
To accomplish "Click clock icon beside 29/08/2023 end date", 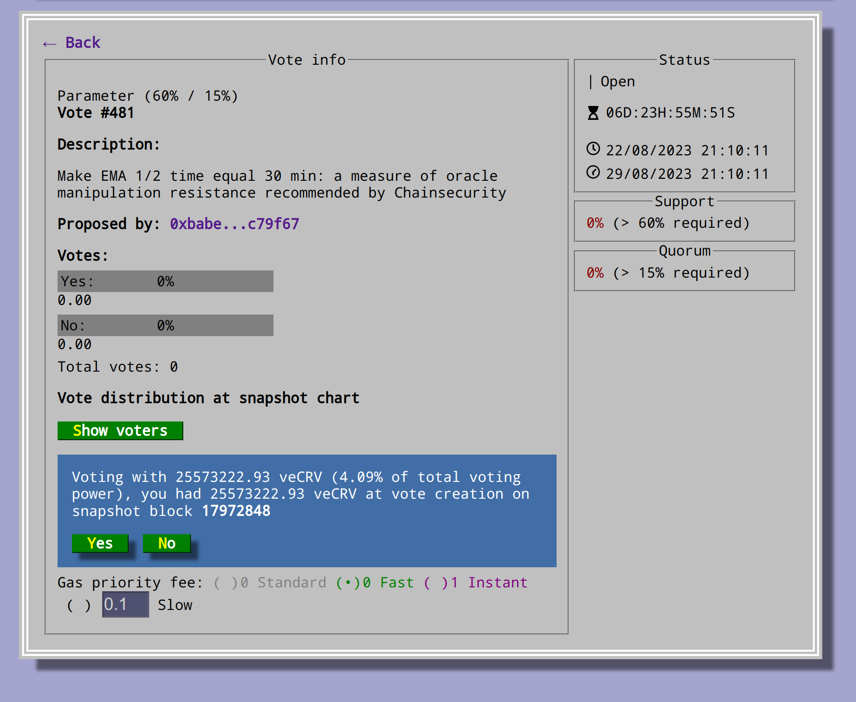I will pyautogui.click(x=593, y=173).
